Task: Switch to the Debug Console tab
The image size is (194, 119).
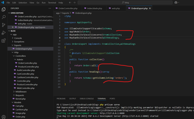Action: pyautogui.click(x=87, y=99)
